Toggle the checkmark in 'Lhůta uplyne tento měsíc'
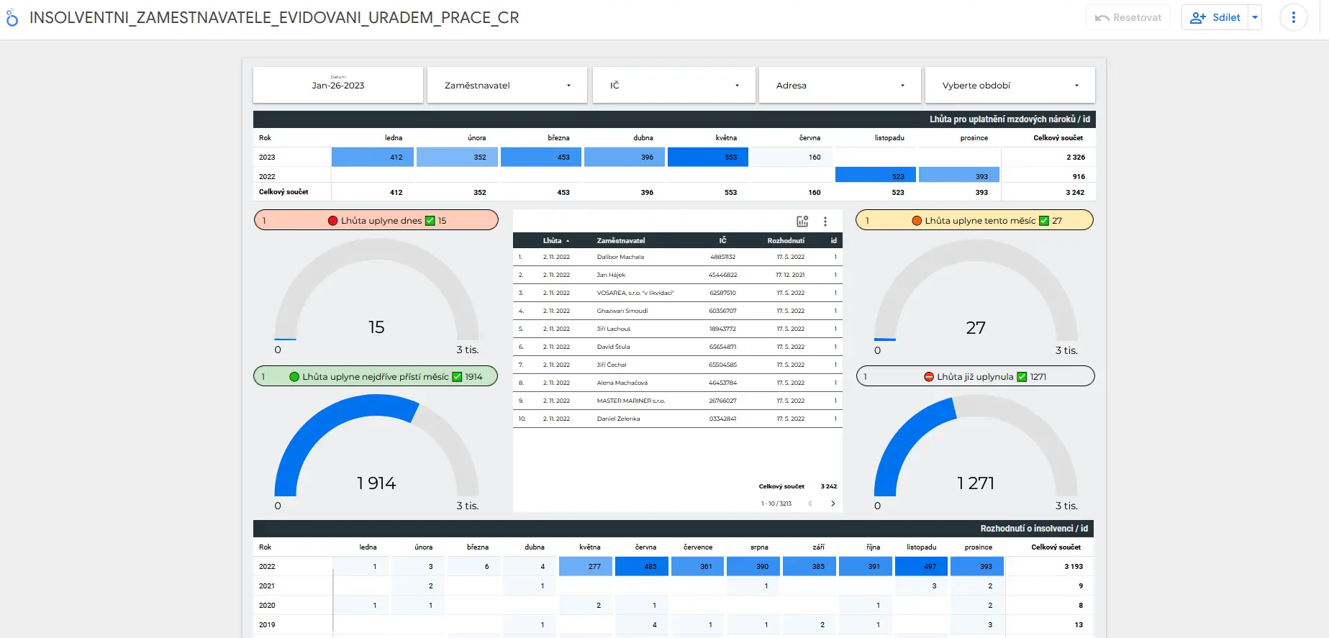The height and width of the screenshot is (638, 1329). point(1044,221)
